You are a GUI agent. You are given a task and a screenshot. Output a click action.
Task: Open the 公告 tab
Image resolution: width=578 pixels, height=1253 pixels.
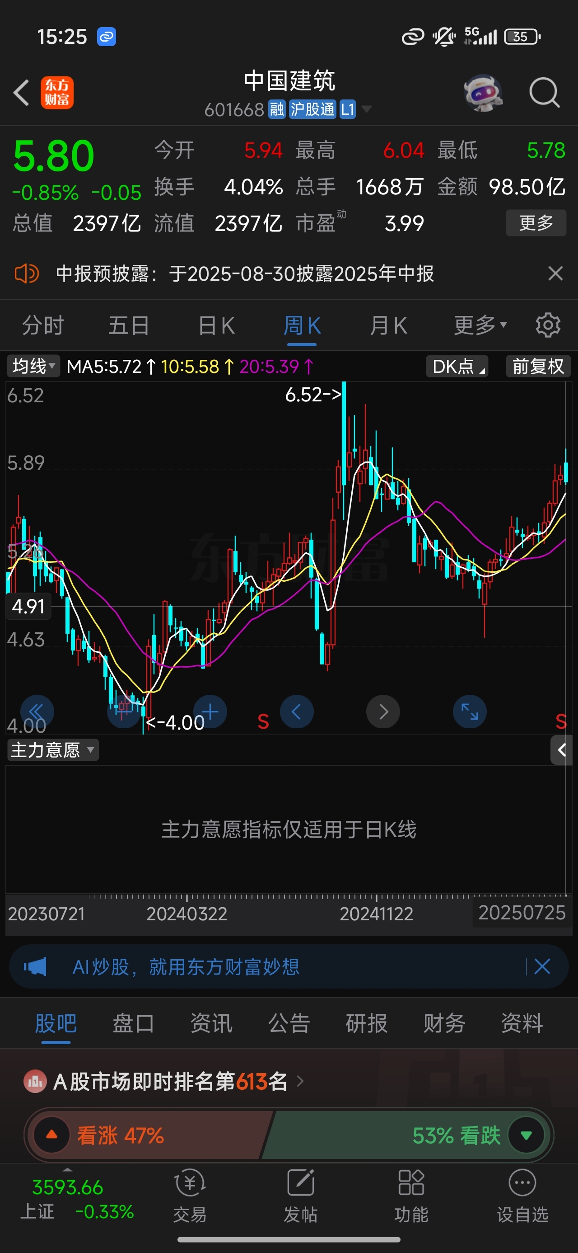pos(289,1023)
